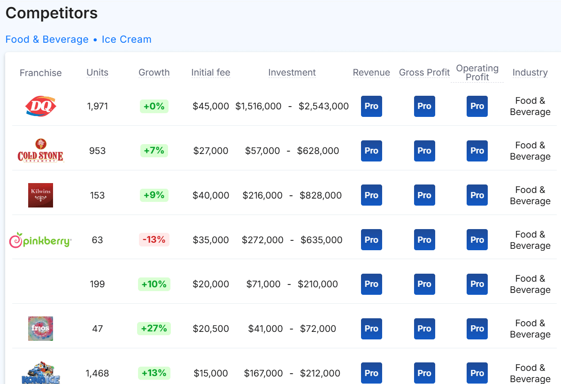Select the +27% growth badge
Viewport: 561px width, 384px height.
pos(154,329)
